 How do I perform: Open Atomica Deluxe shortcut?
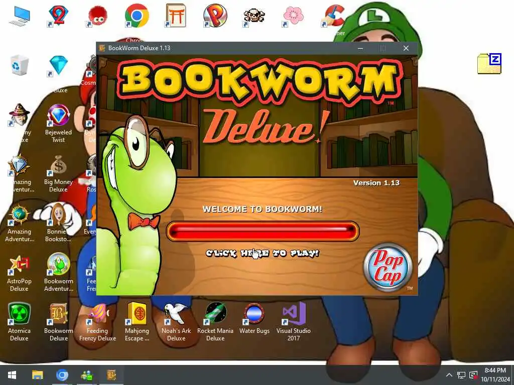(x=20, y=322)
